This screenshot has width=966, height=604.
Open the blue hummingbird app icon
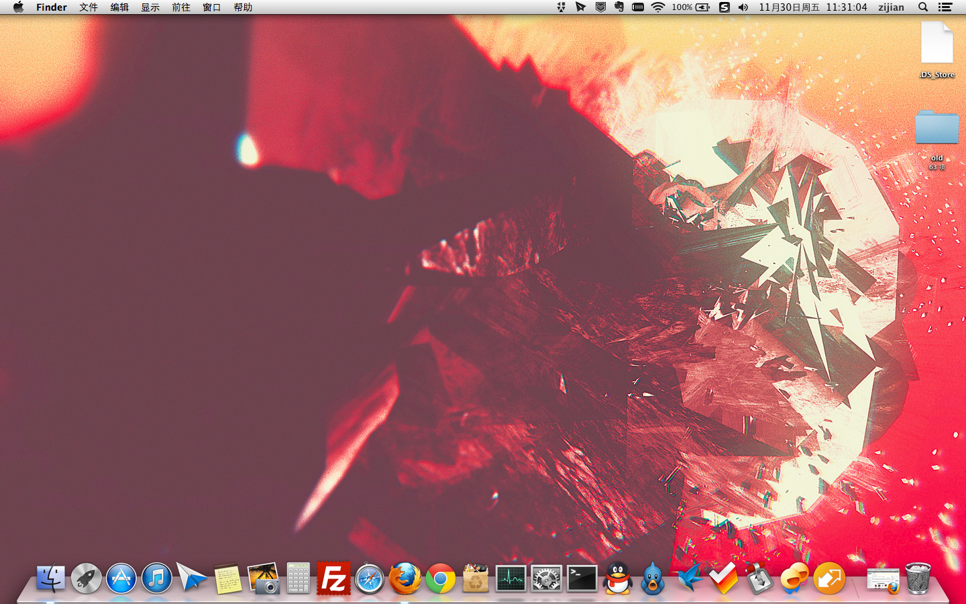pyautogui.click(x=688, y=578)
